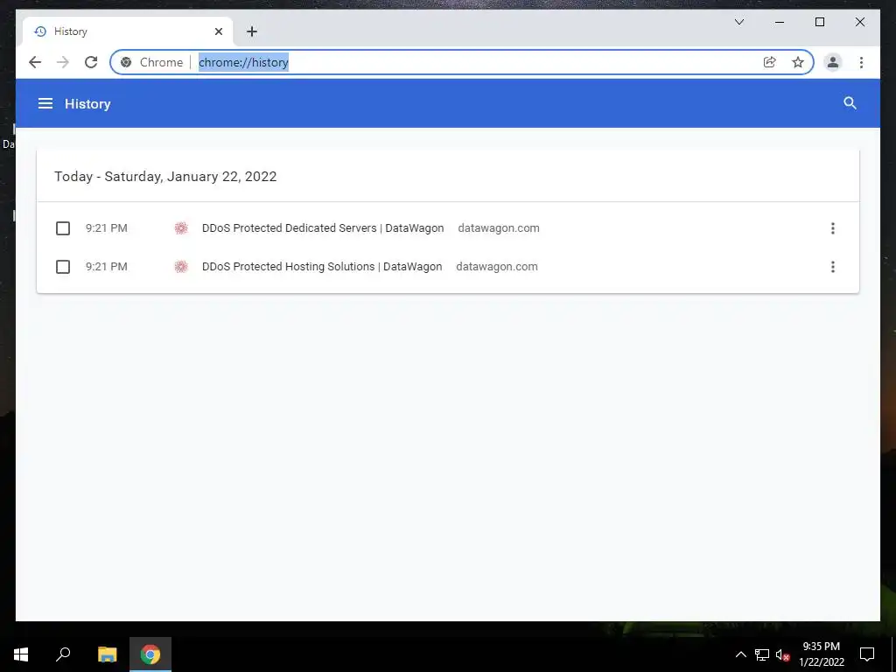Open DDoS Protected Dedicated Servers link
Screen dimensions: 896x672
[x=323, y=228]
